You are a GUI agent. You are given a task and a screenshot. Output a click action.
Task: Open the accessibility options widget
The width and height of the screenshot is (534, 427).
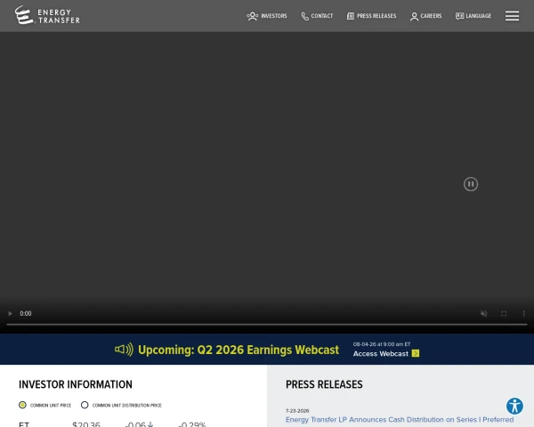pos(514,406)
